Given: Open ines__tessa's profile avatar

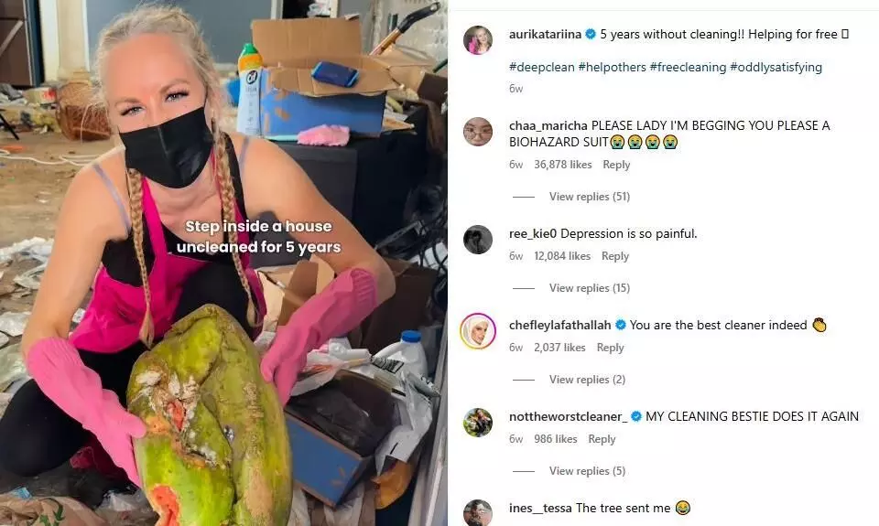Looking at the screenshot, I should pyautogui.click(x=478, y=512).
